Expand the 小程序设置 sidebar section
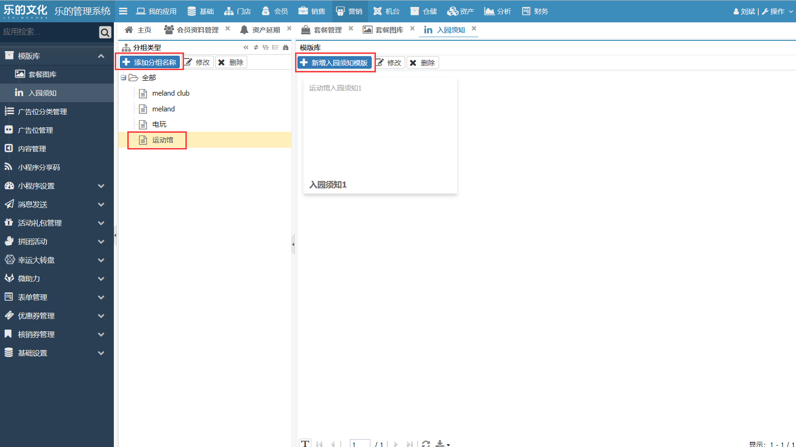The height and width of the screenshot is (447, 796). (57, 186)
